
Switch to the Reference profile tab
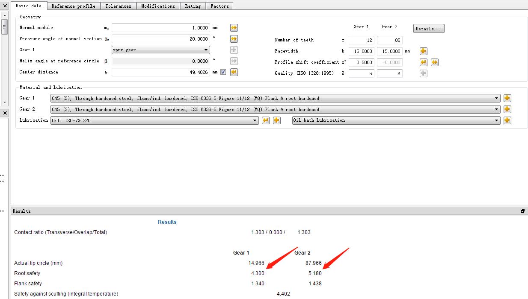74,6
